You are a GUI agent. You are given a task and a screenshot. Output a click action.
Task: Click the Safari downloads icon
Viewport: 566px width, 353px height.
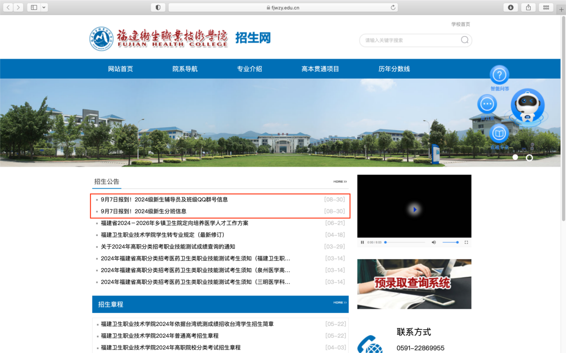pos(511,8)
